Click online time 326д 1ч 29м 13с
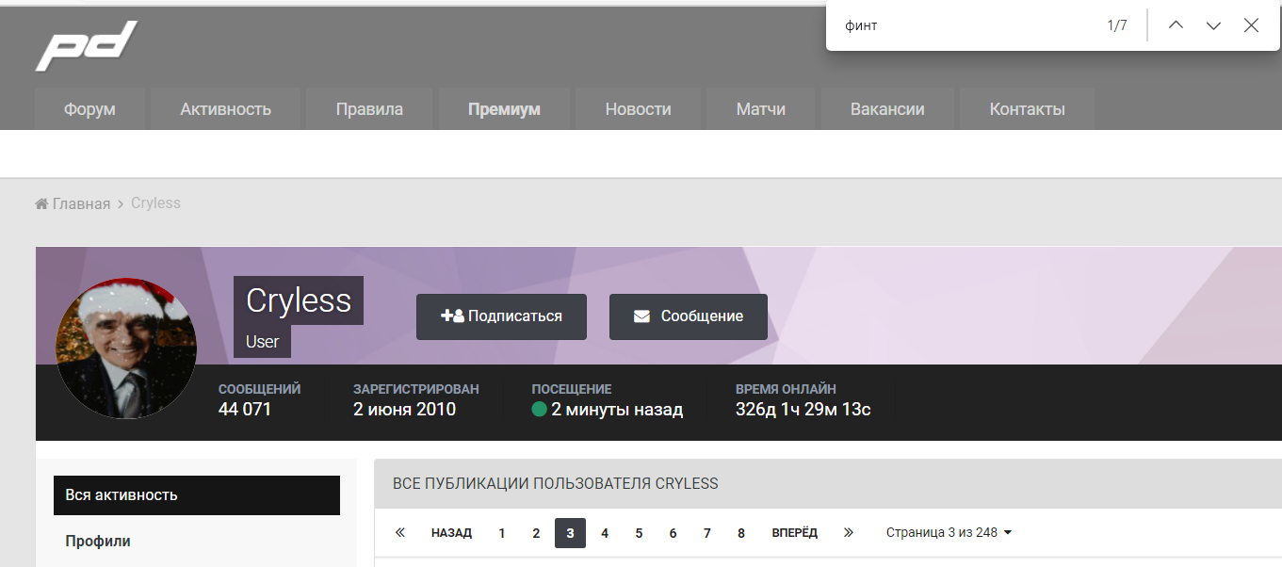 (803, 410)
